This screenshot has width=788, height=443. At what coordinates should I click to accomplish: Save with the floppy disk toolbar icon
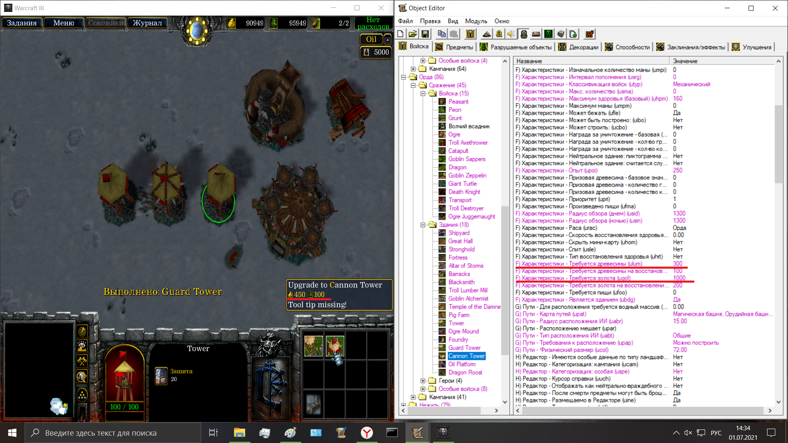[425, 34]
